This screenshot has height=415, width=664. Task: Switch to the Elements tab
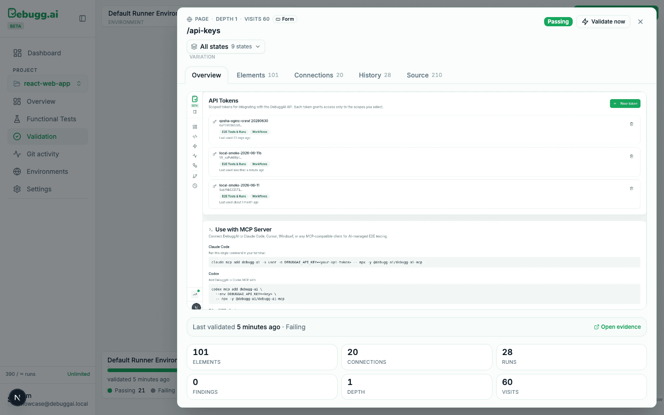tap(257, 75)
